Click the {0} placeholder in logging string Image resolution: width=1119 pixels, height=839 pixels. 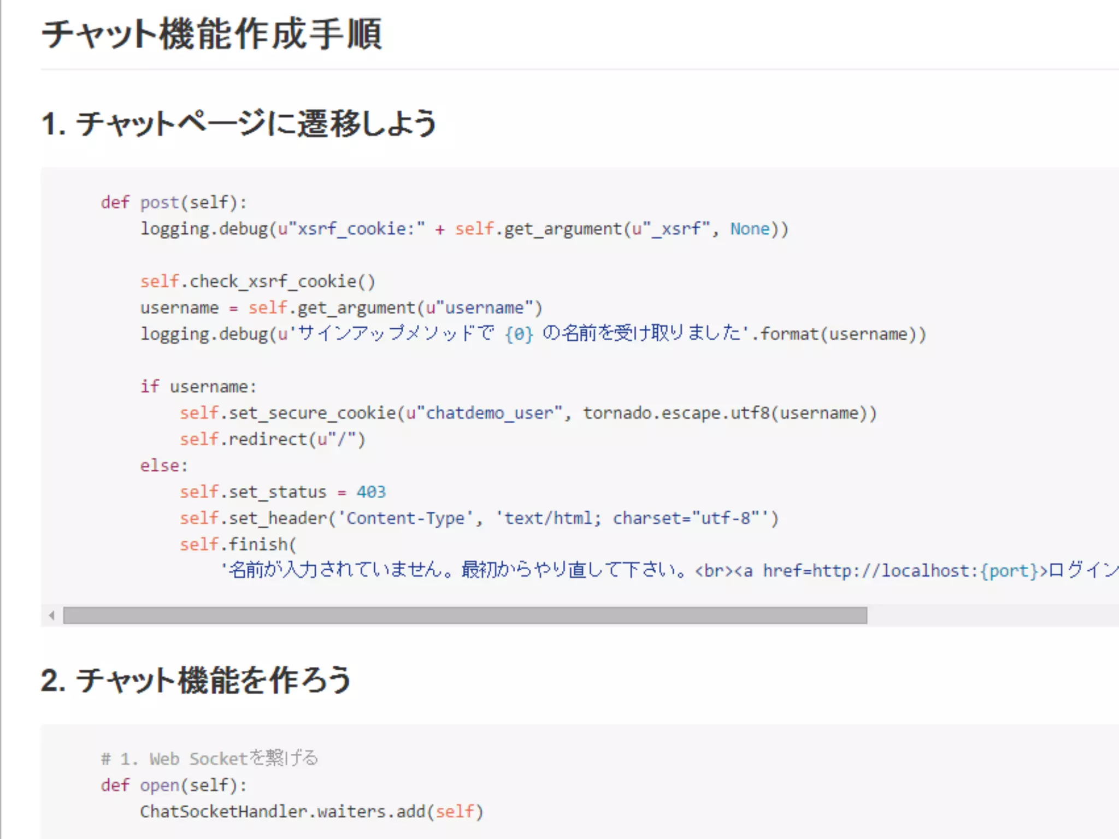pyautogui.click(x=519, y=334)
